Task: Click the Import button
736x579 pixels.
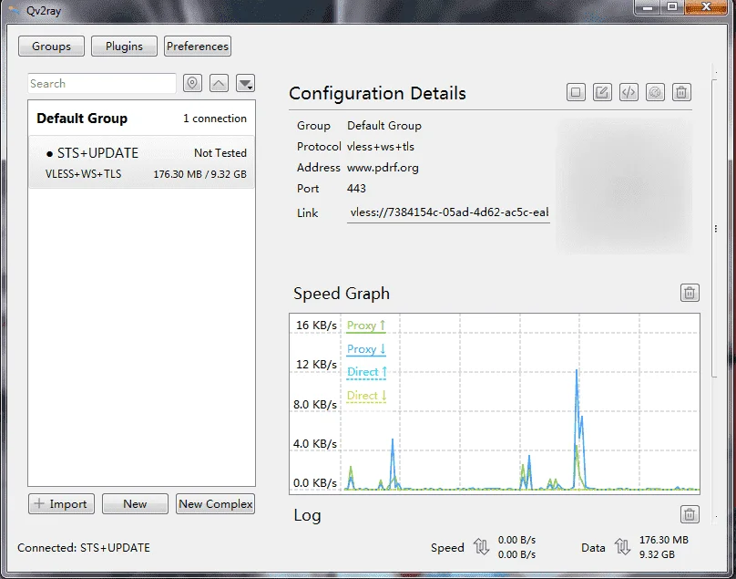Action: click(x=62, y=504)
